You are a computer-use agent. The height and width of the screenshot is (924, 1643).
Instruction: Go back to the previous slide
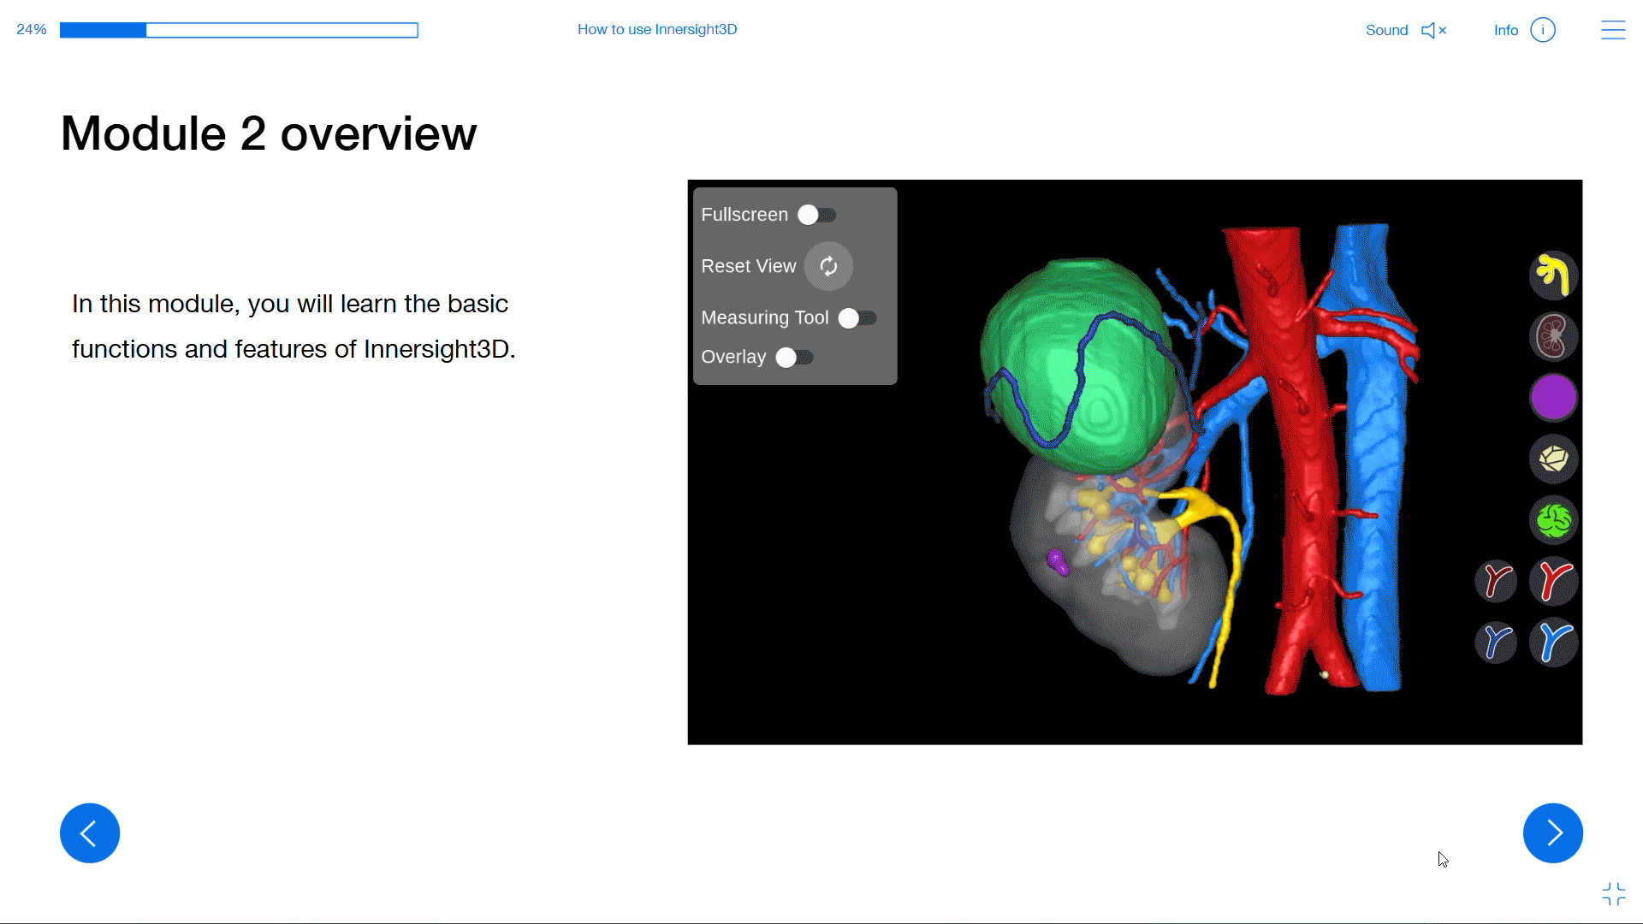(90, 833)
